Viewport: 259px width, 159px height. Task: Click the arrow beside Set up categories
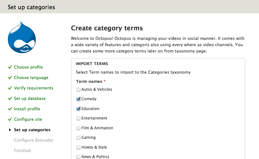[x=10, y=130]
